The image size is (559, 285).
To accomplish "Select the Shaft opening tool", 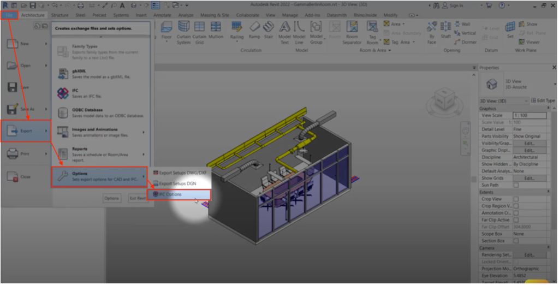I will coord(445,31).
